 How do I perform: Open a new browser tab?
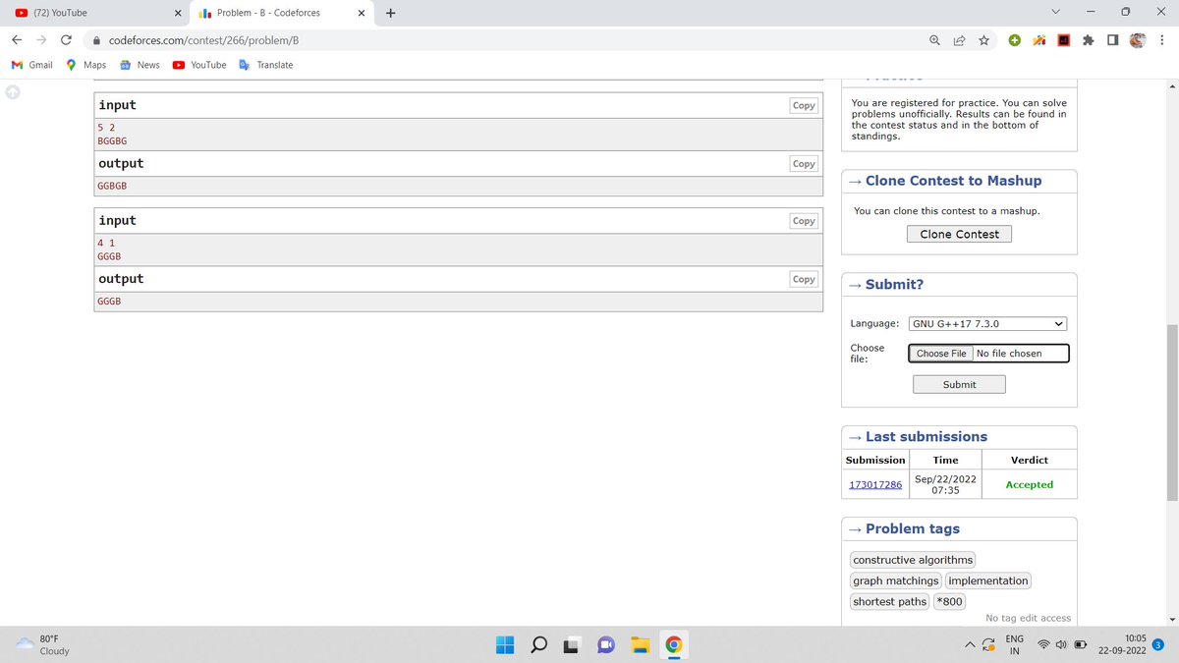pos(391,13)
